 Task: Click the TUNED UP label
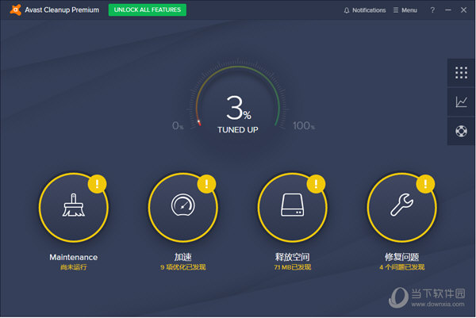(238, 130)
